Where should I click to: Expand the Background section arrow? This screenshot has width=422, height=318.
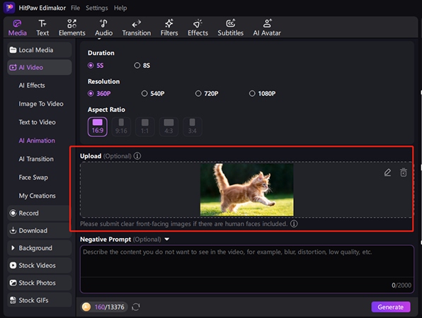coord(13,248)
